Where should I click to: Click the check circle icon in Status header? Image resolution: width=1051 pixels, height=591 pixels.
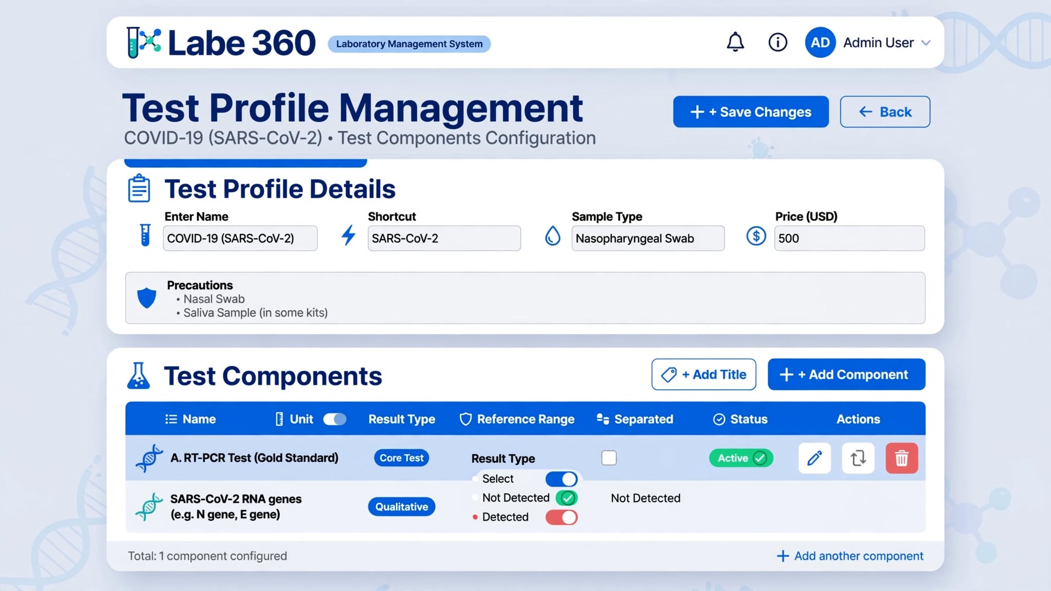[x=719, y=419]
